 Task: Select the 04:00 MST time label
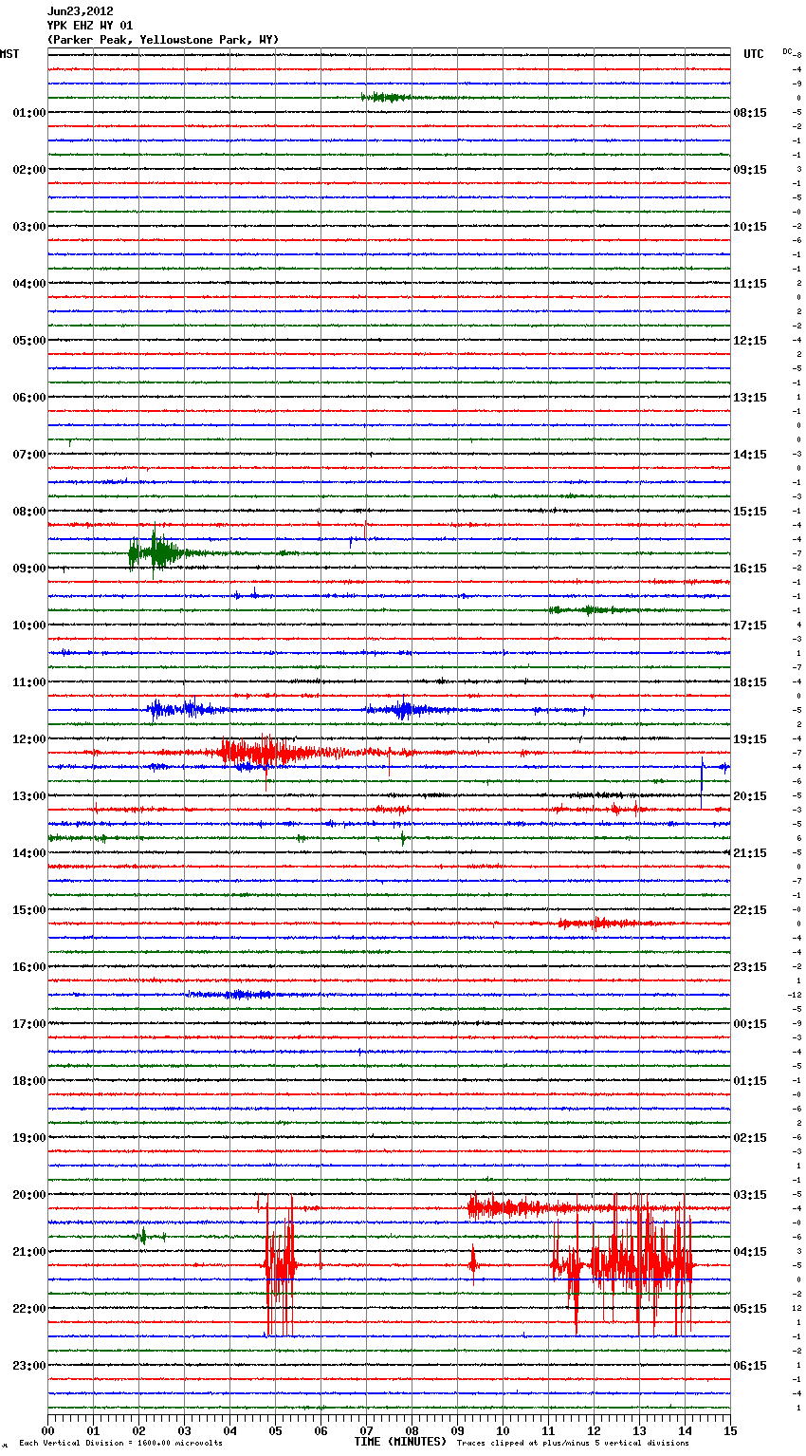point(29,284)
